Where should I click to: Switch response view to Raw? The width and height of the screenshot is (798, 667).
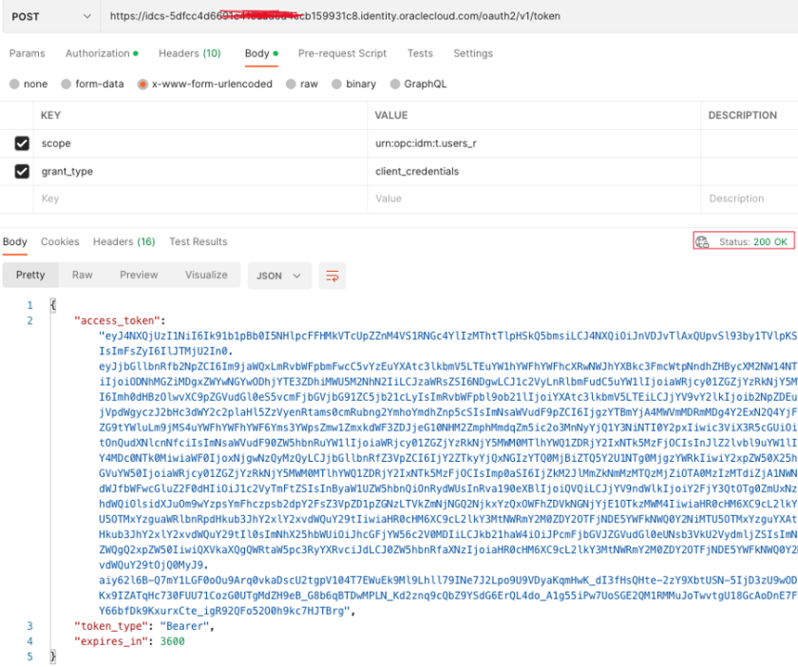[83, 275]
